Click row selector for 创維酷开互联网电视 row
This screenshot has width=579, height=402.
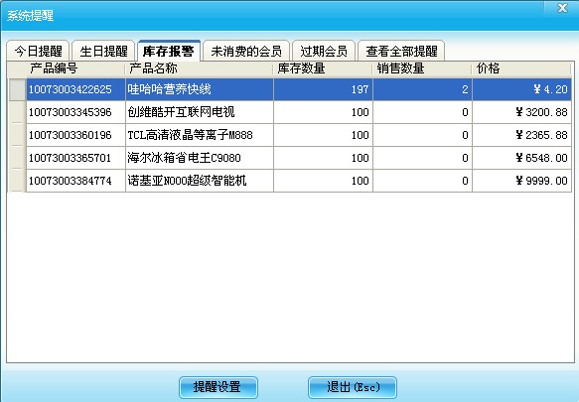[17, 112]
